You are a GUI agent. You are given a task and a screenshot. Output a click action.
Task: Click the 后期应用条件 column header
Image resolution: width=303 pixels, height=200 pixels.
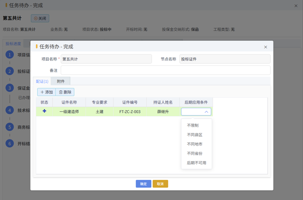pos(196,102)
